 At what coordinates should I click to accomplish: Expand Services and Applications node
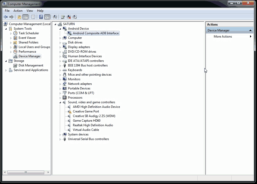(x=6, y=70)
